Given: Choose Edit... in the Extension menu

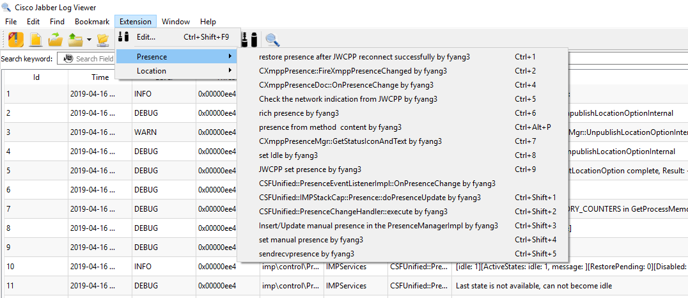Looking at the screenshot, I should pyautogui.click(x=178, y=37).
